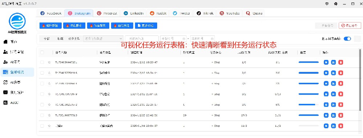Edit the task created at 18:34:11
The height and width of the screenshot is (138, 363).
click(326, 73)
